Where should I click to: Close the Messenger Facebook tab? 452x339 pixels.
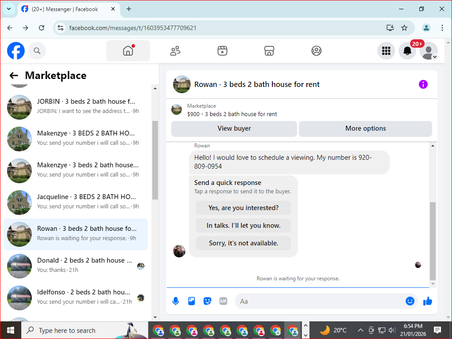pos(113,9)
